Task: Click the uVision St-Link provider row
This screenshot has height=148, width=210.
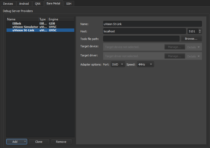Action: (23, 30)
